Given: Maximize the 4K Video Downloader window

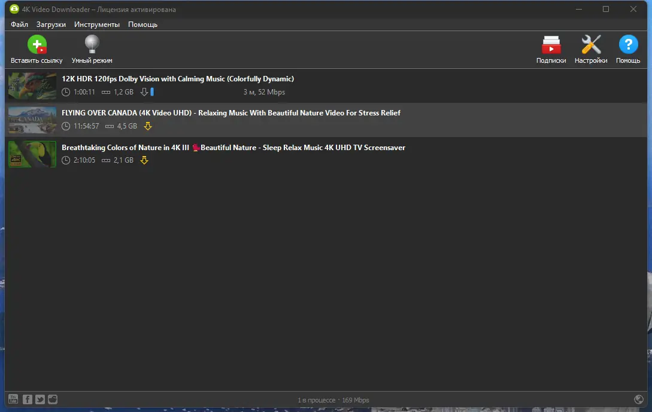Looking at the screenshot, I should 606,9.
